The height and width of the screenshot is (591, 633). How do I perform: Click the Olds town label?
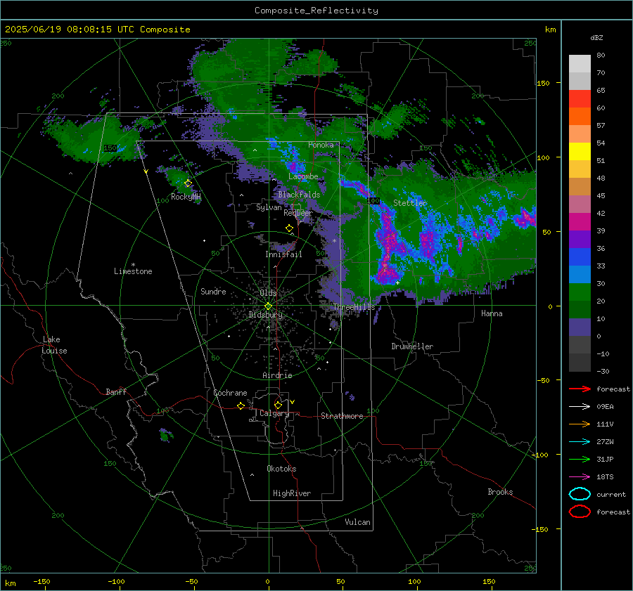coord(268,293)
